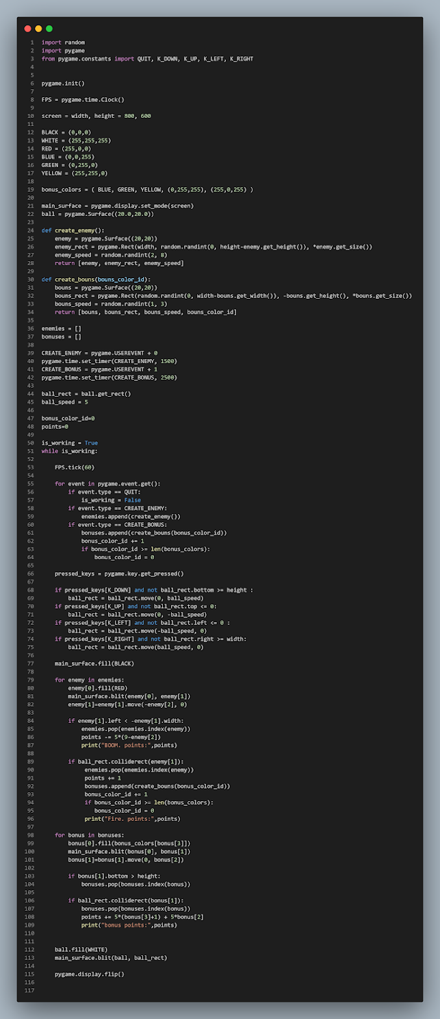
Task: Click the print "Fire. points:" statement
Action: 128,818
